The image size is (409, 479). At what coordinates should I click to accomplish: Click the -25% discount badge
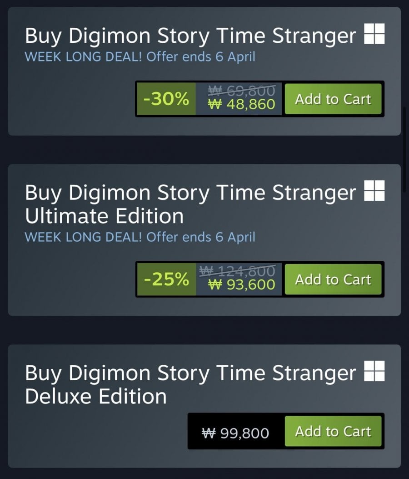(166, 280)
